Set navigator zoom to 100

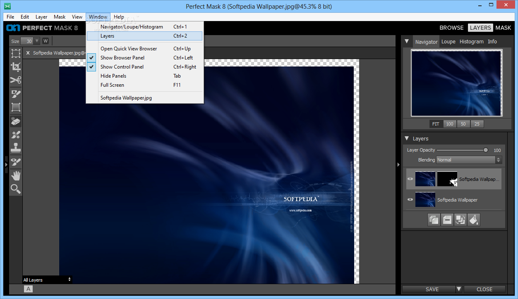(450, 124)
